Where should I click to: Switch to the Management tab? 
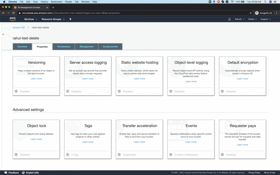point(86,47)
